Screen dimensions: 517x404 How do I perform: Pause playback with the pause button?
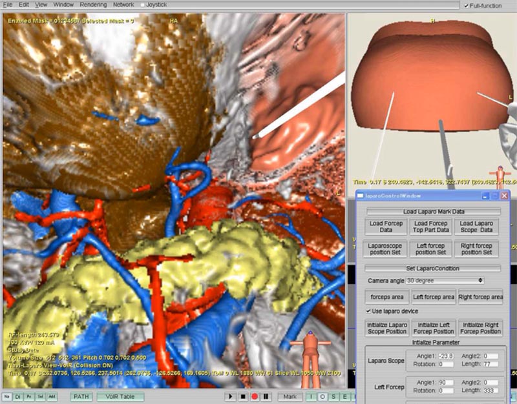(266, 397)
